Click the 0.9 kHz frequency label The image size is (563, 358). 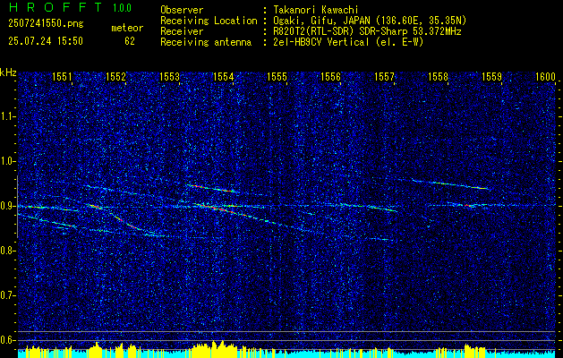(x=7, y=206)
